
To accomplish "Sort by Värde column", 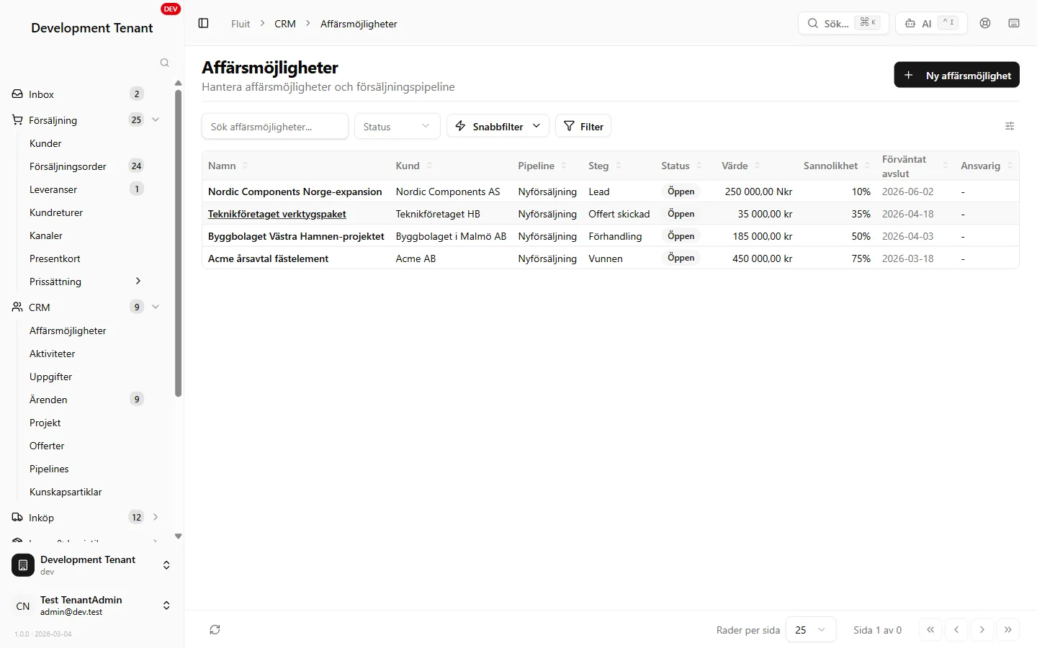I will (x=741, y=166).
